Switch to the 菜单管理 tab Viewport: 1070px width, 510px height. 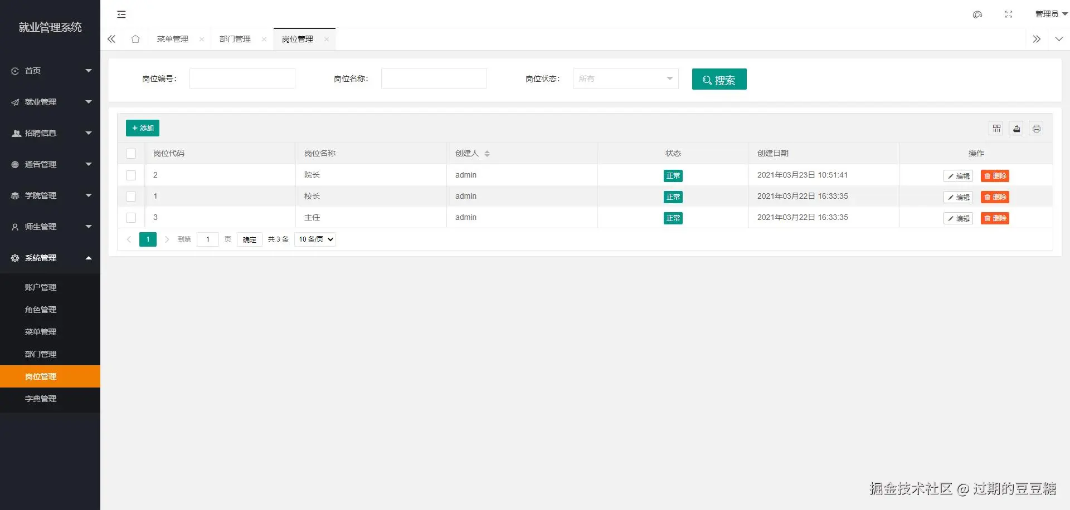(x=173, y=39)
